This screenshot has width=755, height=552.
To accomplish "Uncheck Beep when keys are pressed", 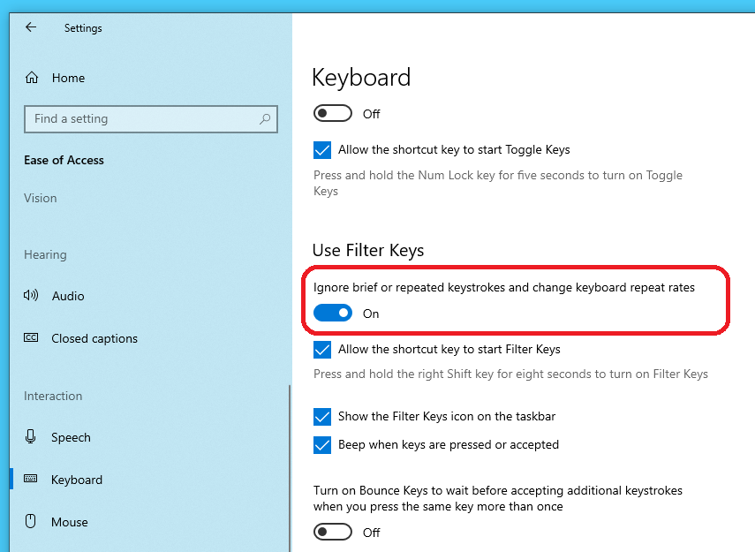I will (x=322, y=445).
